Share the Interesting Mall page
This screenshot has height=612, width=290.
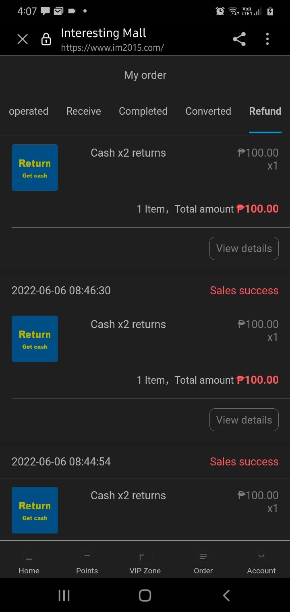pos(239,39)
